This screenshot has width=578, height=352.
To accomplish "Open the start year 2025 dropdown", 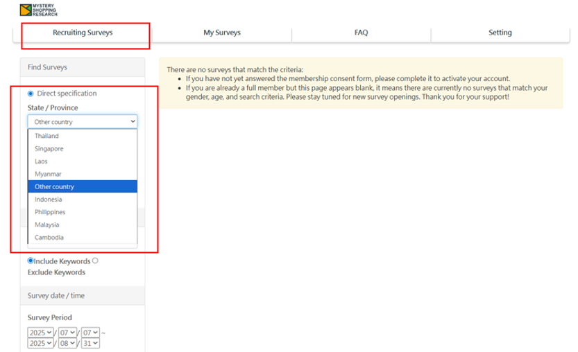I will [40, 333].
